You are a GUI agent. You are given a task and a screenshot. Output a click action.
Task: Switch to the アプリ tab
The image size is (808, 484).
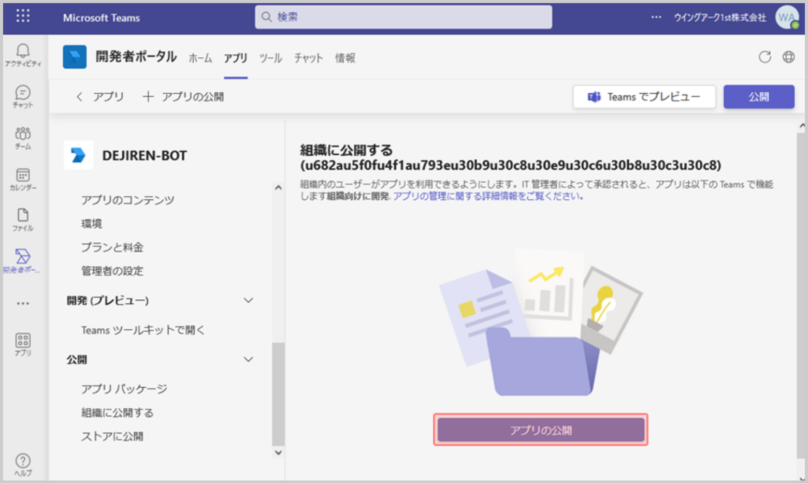click(x=236, y=58)
